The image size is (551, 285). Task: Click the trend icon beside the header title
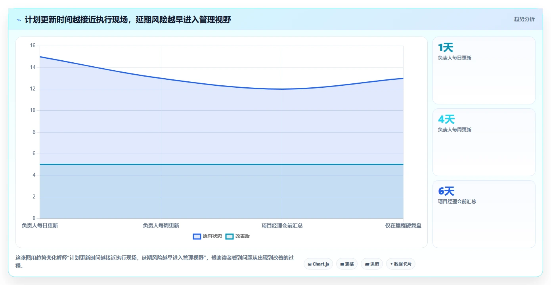pos(19,20)
